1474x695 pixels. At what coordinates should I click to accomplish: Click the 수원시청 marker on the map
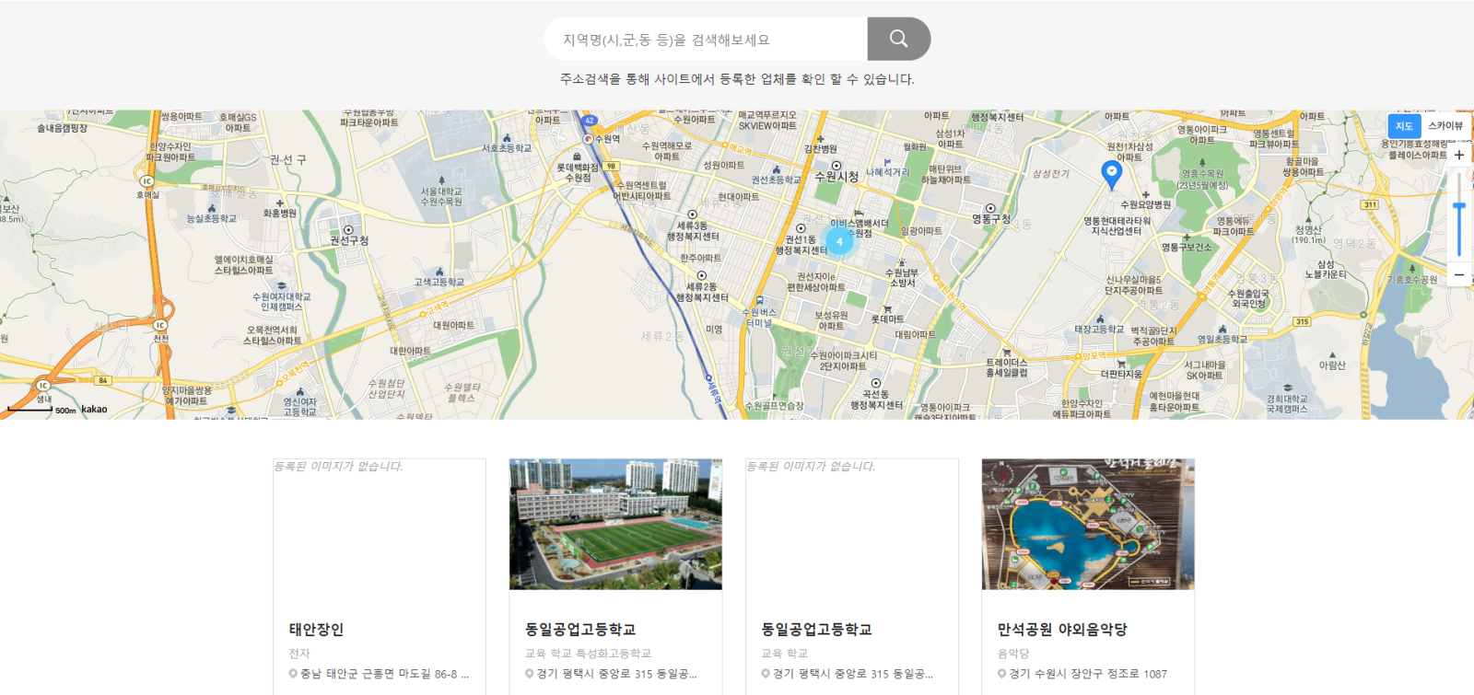836,167
